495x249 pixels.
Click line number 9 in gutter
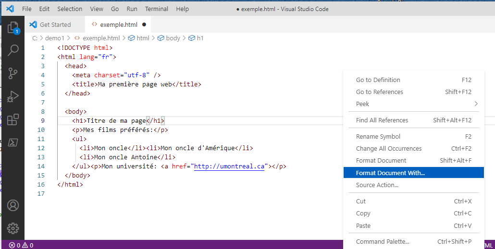coord(43,121)
